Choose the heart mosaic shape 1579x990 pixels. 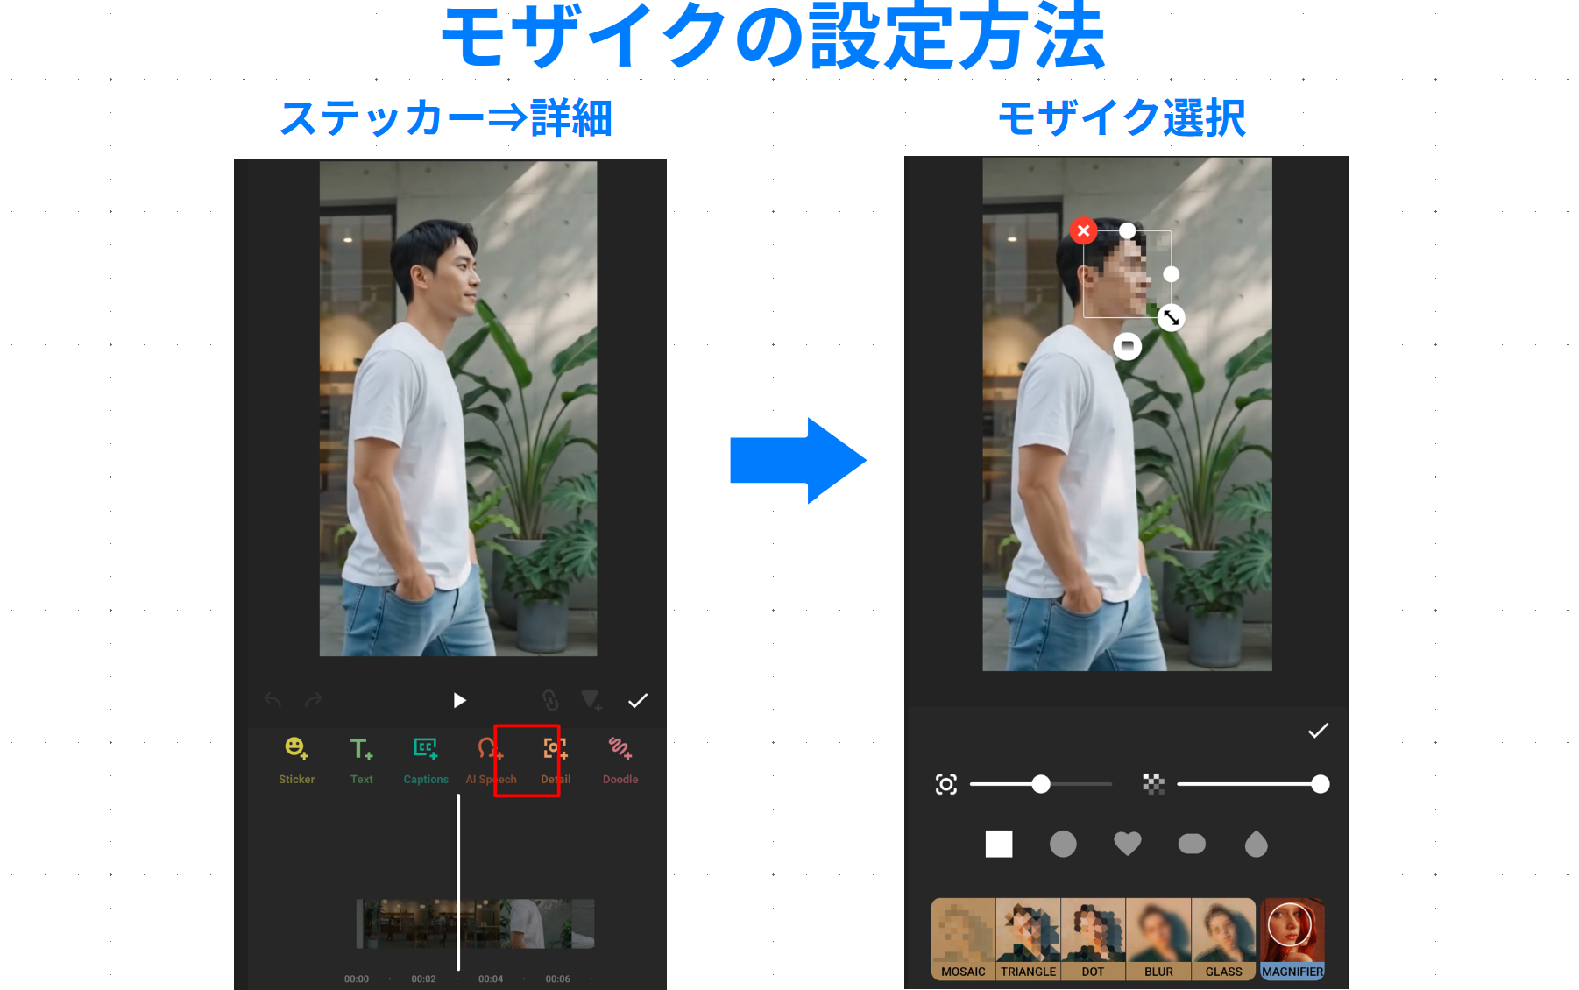pyautogui.click(x=1128, y=844)
